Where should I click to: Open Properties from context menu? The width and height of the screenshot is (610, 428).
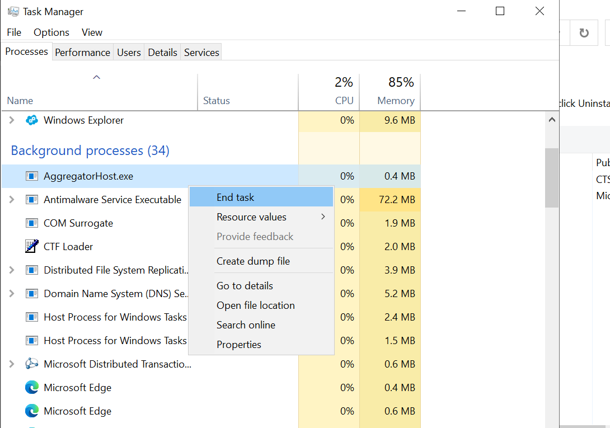click(x=261, y=344)
